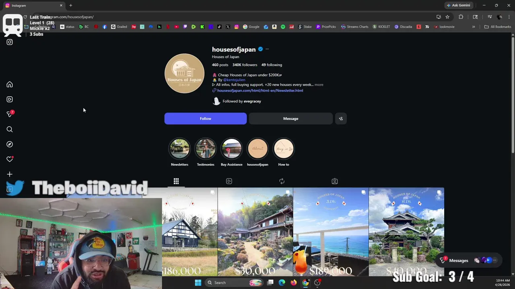The height and width of the screenshot is (289, 515).
Task: Open the X (Twitter) bookmark icon
Action: coord(228,27)
